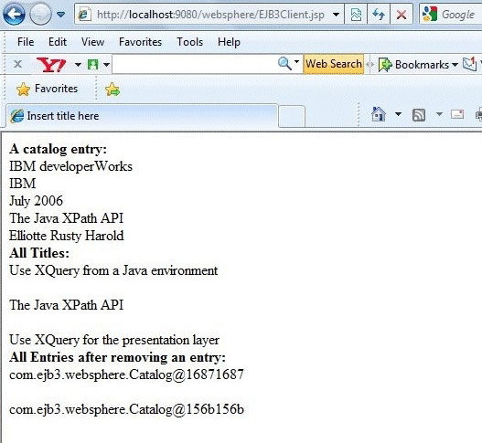Image resolution: width=482 pixels, height=443 pixels.
Task: Open a new blank tab
Action: (292, 116)
